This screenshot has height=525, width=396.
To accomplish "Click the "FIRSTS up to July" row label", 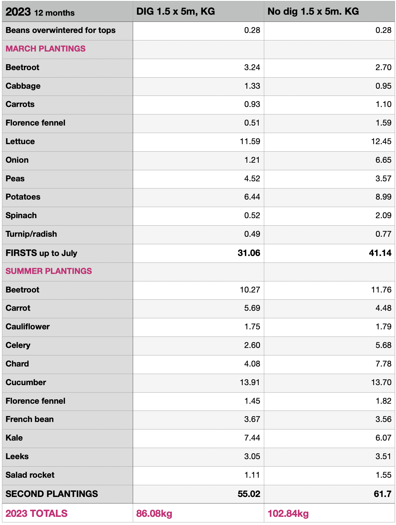I will click(x=41, y=253).
